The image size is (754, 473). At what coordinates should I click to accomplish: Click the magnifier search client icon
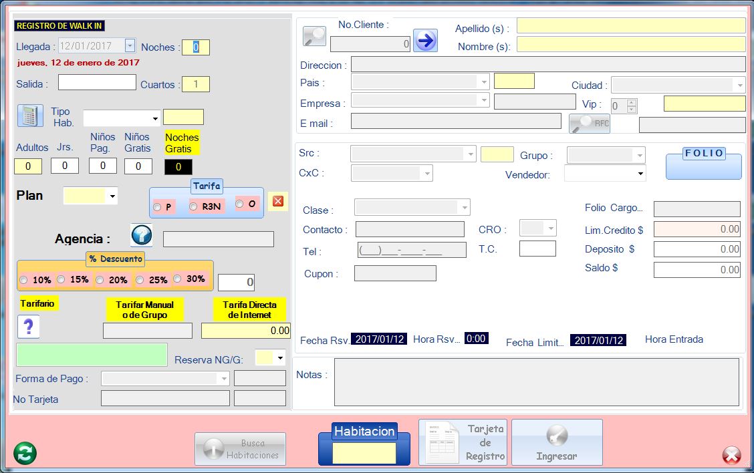[x=314, y=36]
